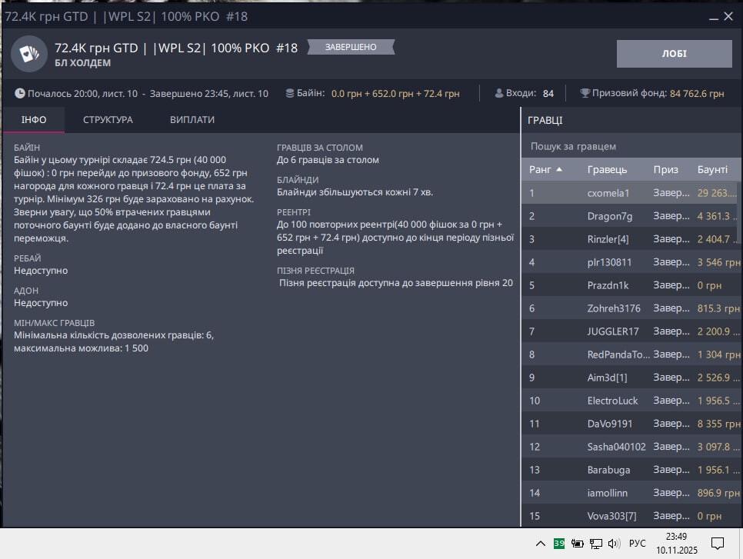The image size is (743, 559).
Task: Select the ІНФО tab
Action: [x=34, y=120]
